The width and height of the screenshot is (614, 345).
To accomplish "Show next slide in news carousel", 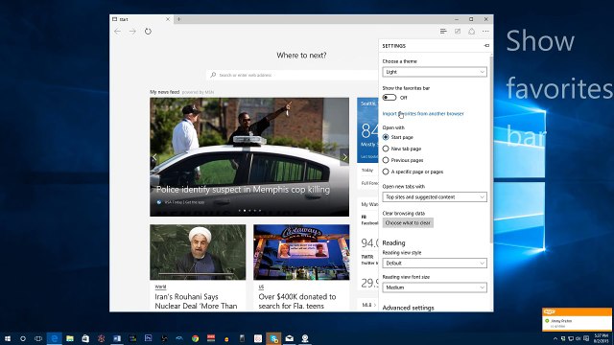I will (344, 157).
